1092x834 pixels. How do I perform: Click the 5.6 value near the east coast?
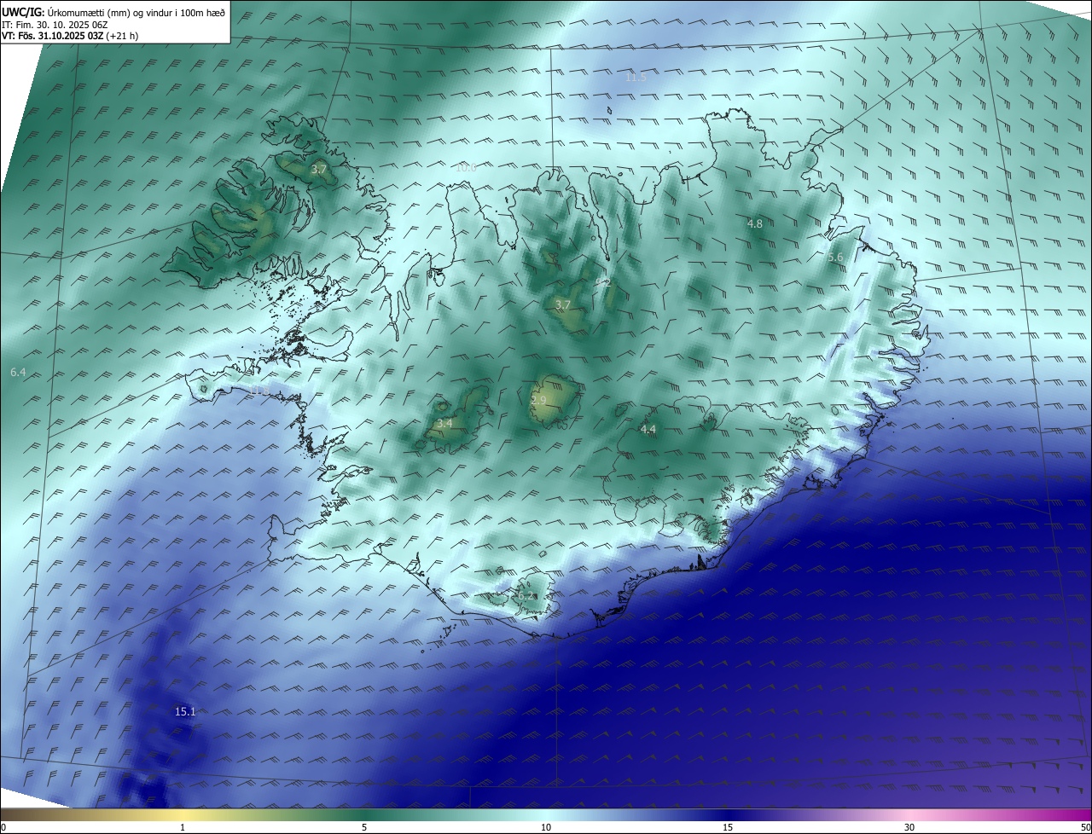(835, 258)
